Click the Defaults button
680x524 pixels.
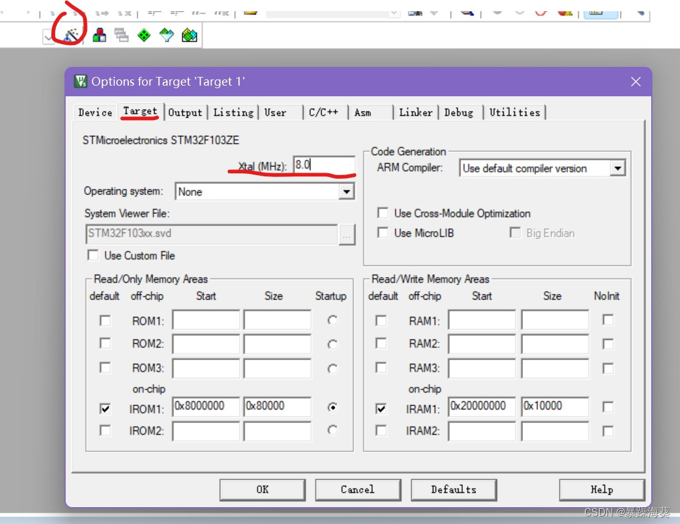tap(454, 490)
